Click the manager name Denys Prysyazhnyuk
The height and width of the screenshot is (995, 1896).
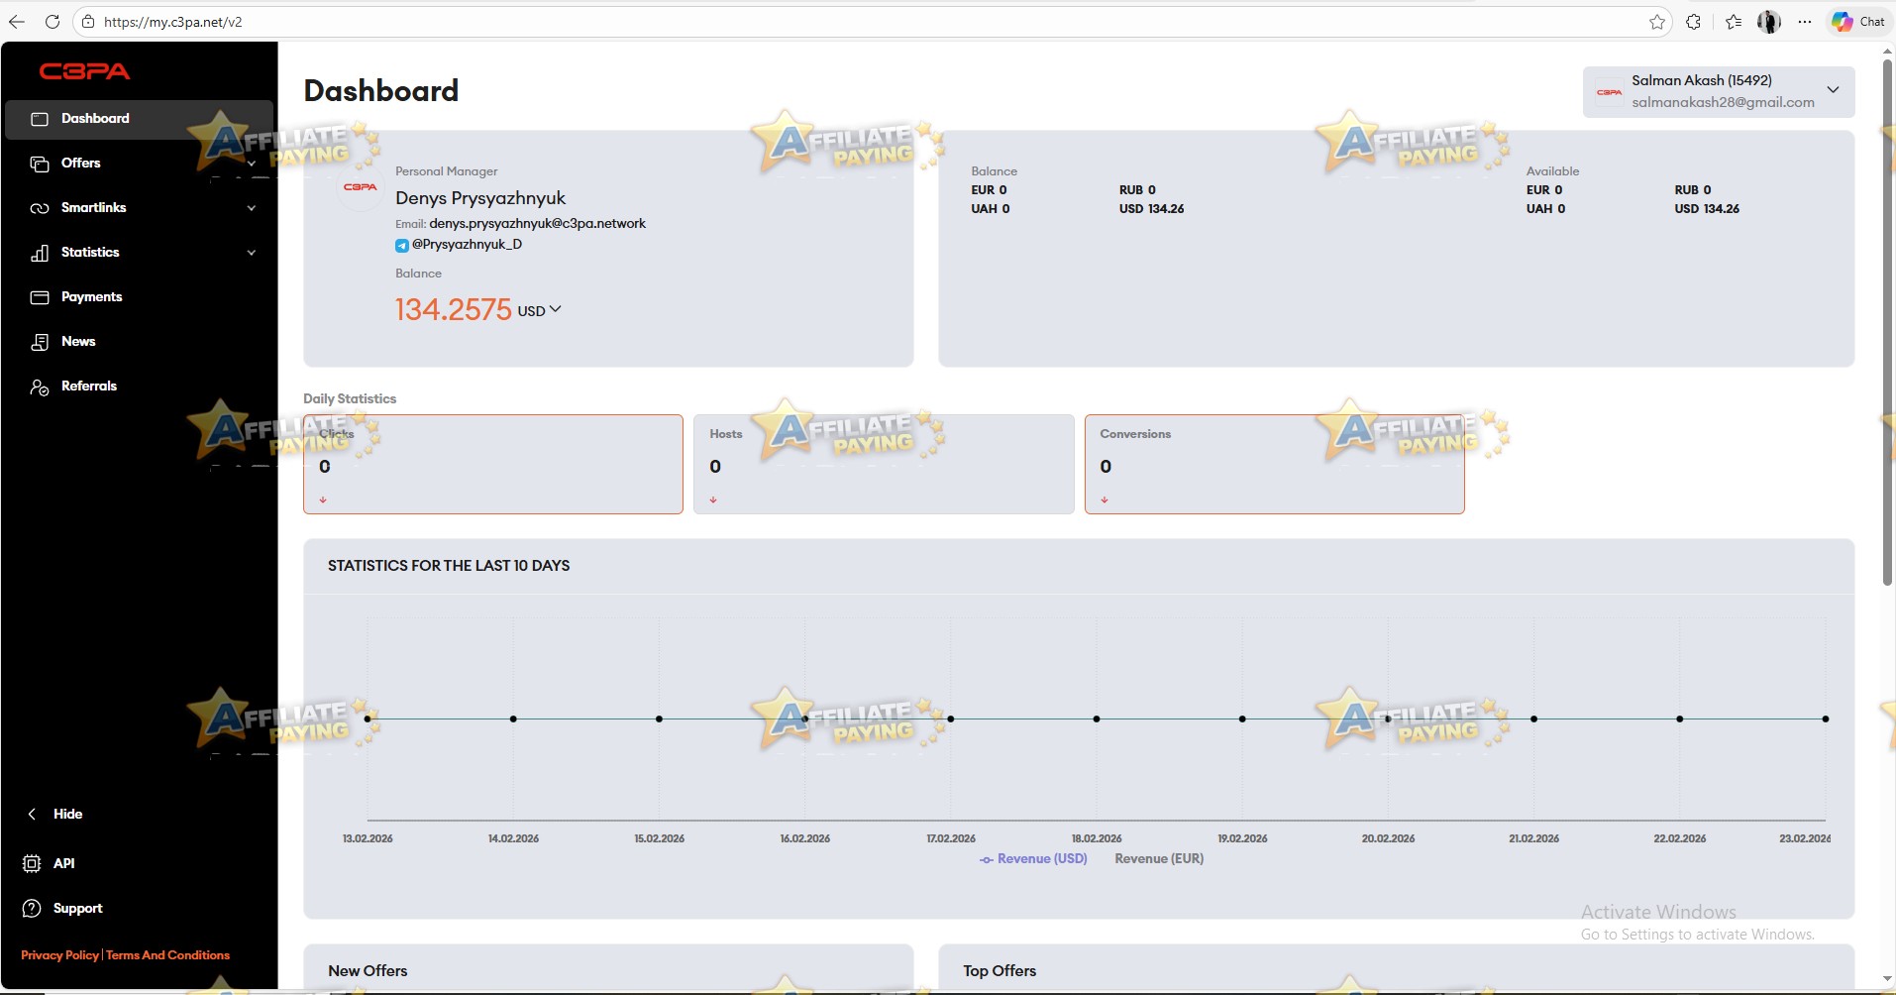(x=480, y=198)
